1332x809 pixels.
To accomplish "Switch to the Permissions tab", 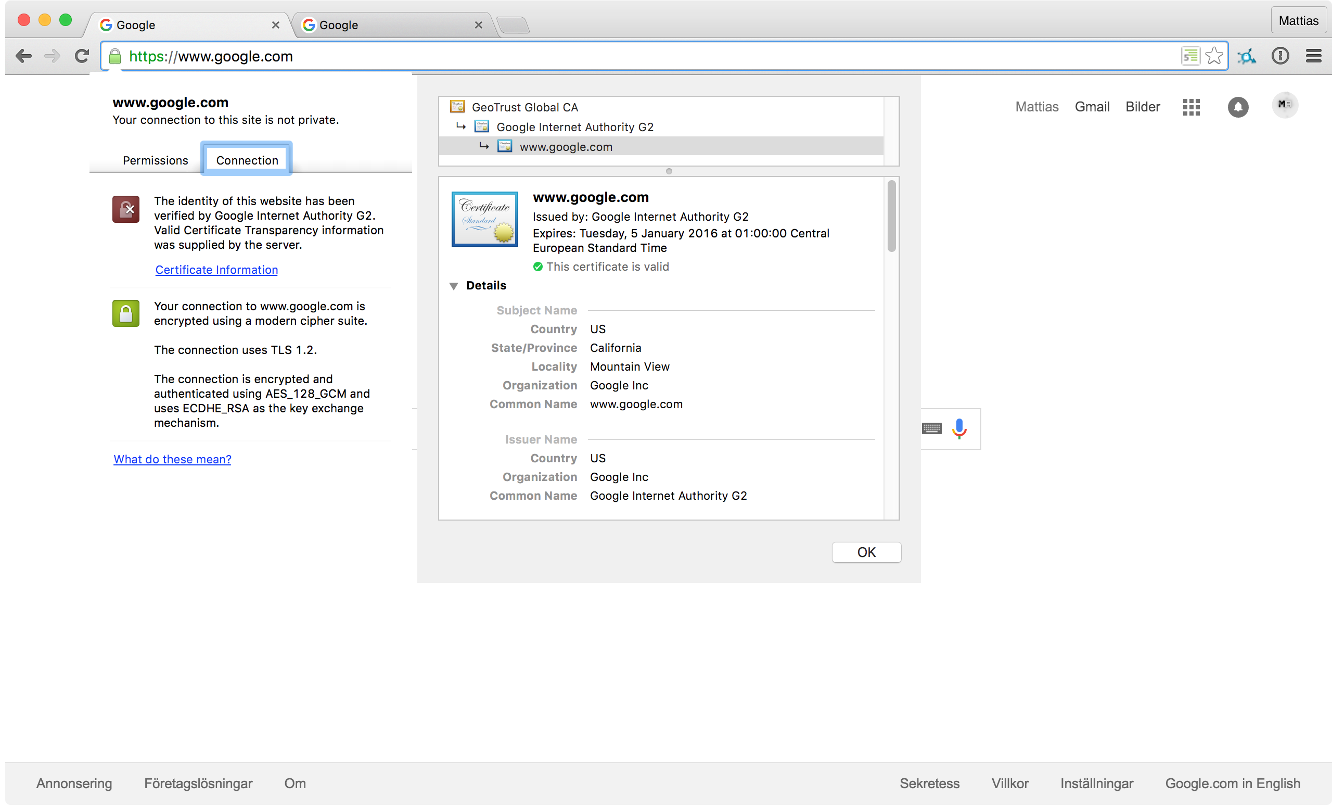I will click(155, 161).
